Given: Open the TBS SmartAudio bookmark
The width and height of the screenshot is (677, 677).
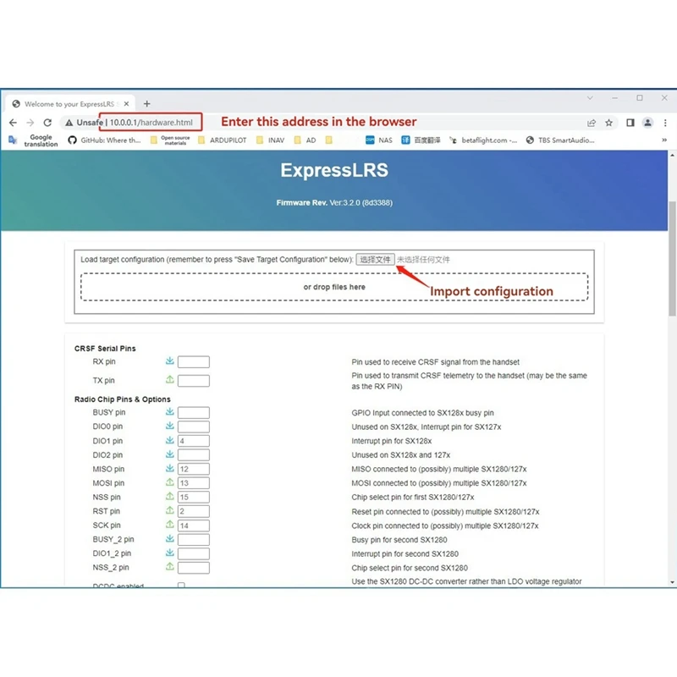Looking at the screenshot, I should pos(560,140).
